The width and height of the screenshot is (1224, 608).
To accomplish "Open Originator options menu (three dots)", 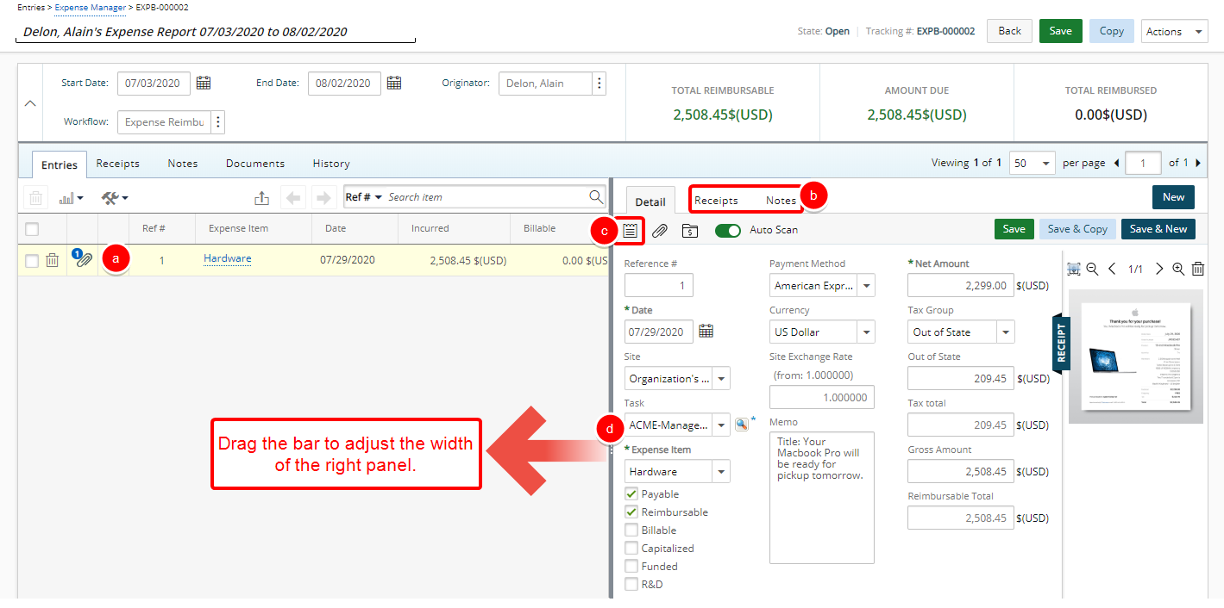I will pyautogui.click(x=599, y=84).
